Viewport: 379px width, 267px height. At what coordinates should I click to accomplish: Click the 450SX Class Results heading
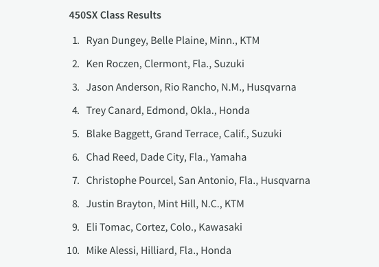coord(115,15)
